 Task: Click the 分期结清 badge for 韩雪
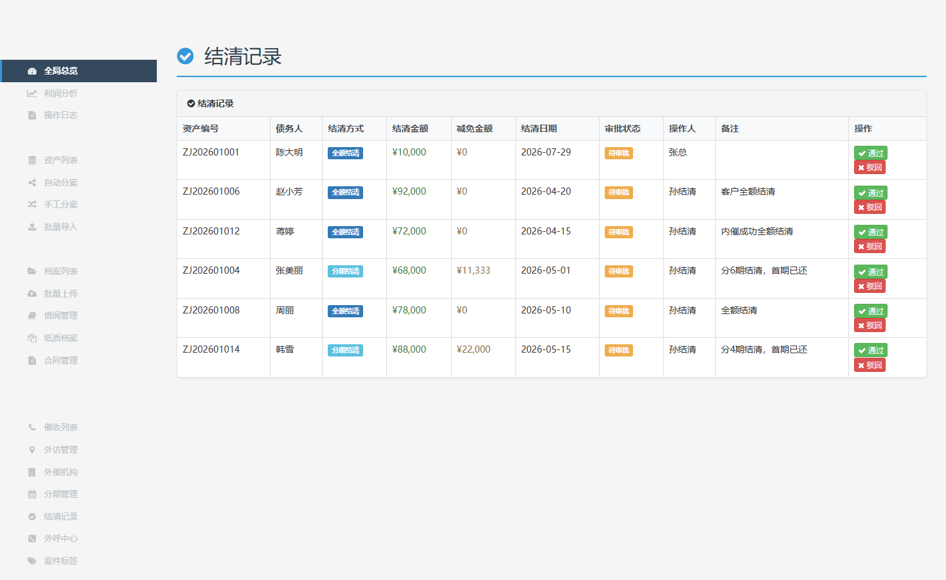click(346, 351)
